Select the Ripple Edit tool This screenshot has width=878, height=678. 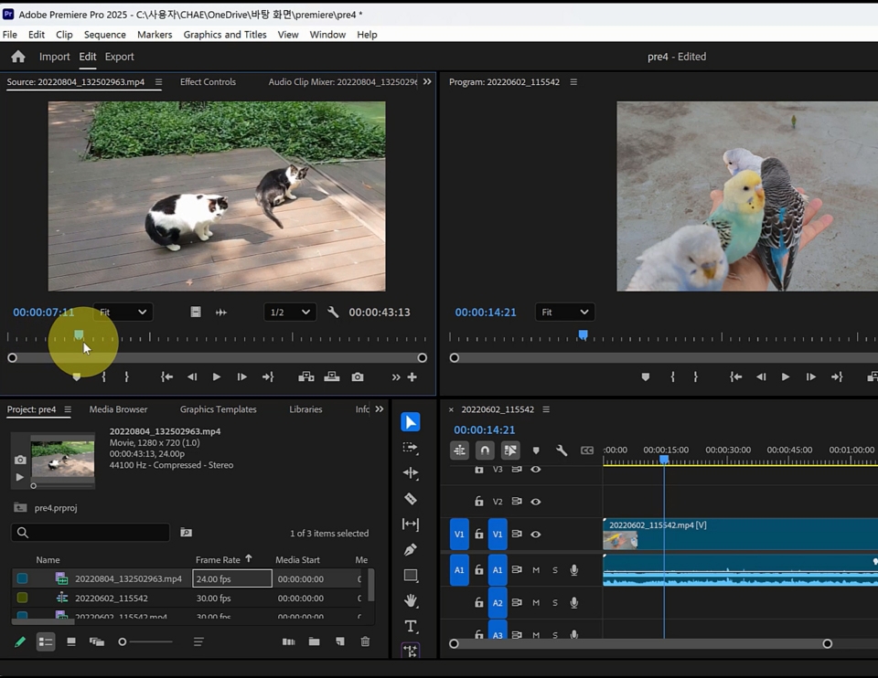[x=411, y=473]
